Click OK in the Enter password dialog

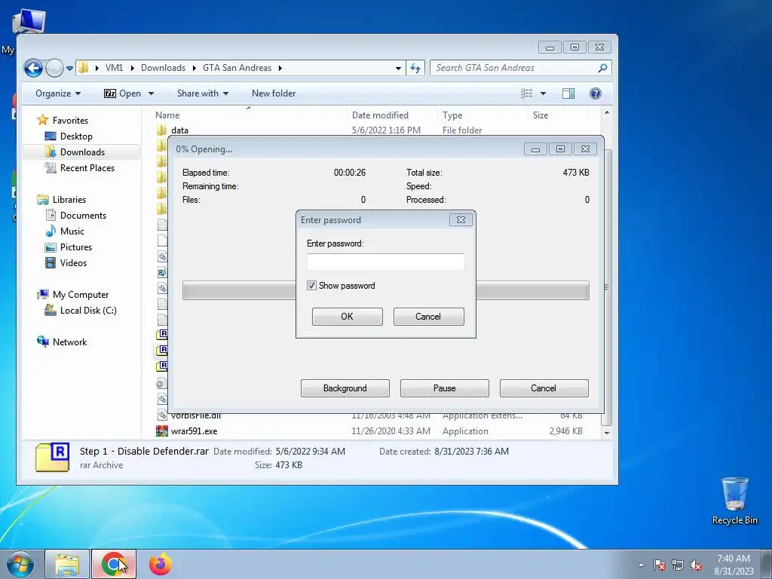click(x=347, y=317)
